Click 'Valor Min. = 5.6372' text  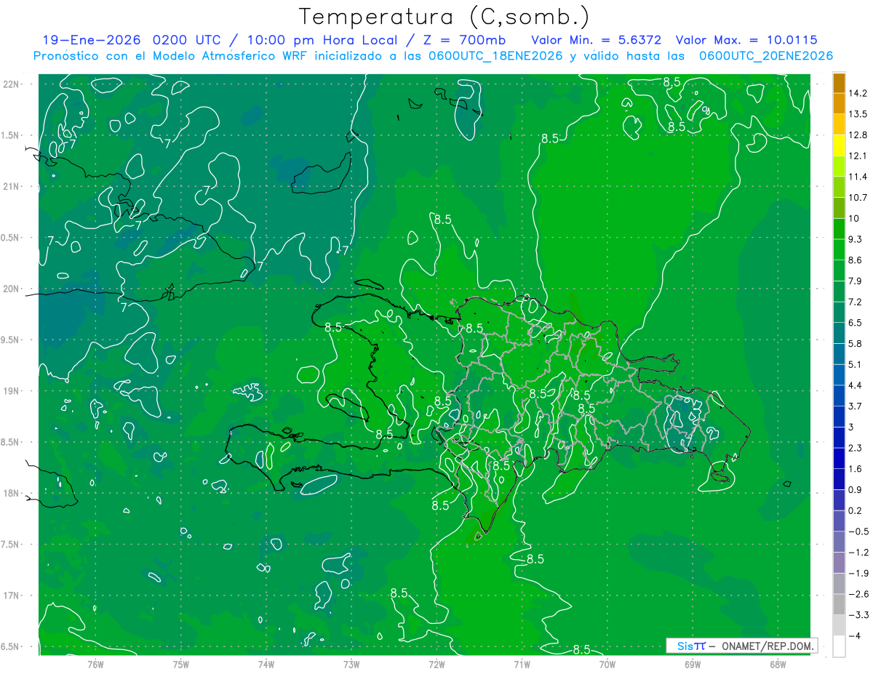click(596, 40)
